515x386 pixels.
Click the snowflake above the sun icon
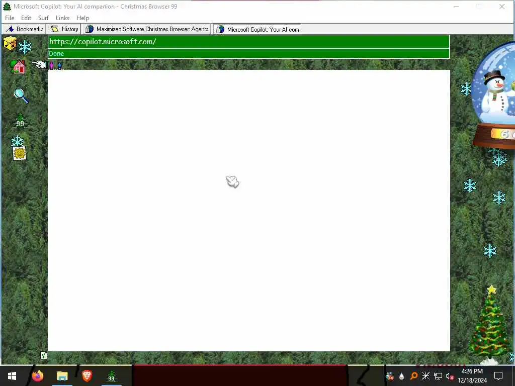click(x=17, y=141)
